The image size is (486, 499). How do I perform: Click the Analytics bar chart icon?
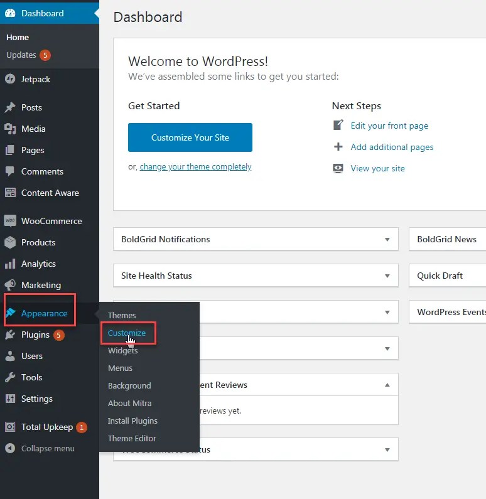pyautogui.click(x=10, y=264)
